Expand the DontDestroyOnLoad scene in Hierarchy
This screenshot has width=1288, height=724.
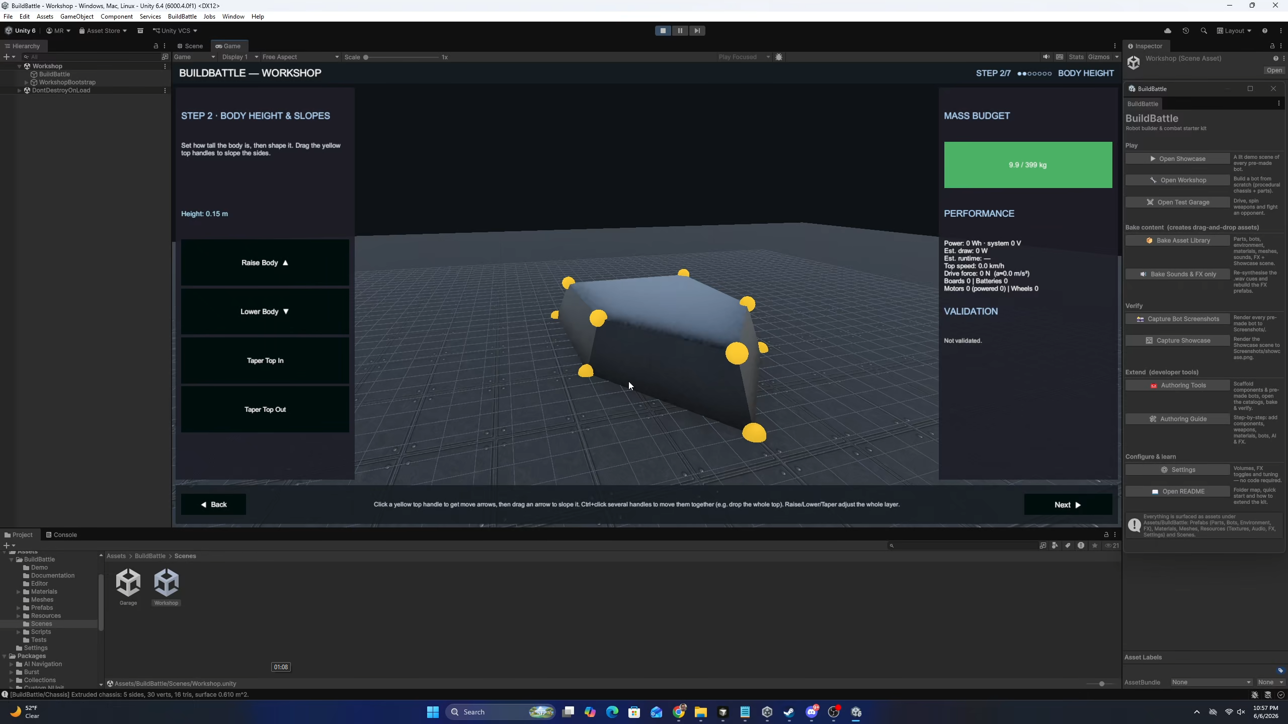(19, 90)
